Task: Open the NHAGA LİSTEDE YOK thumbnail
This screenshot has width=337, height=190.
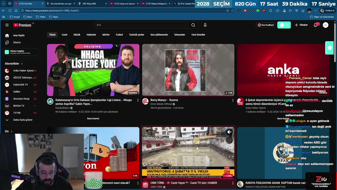Action: pyautogui.click(x=93, y=70)
